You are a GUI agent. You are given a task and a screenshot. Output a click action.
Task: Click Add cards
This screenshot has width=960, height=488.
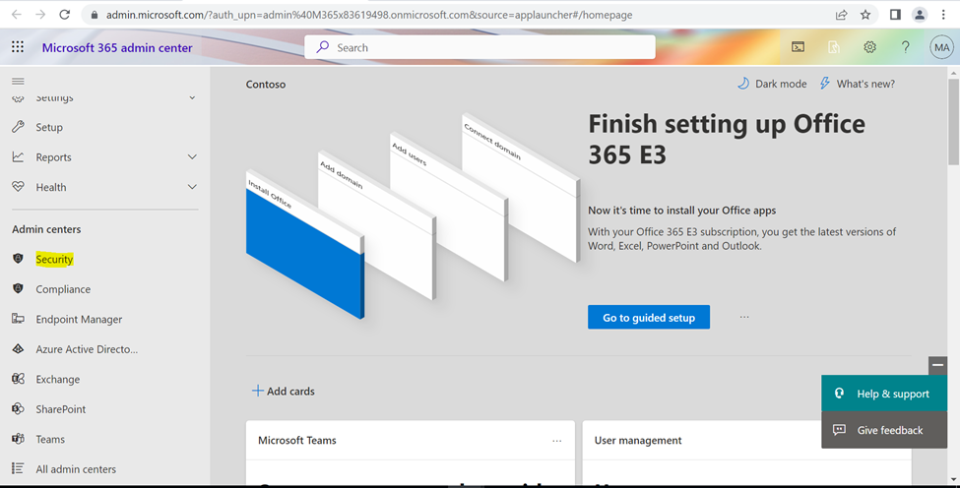click(x=284, y=391)
